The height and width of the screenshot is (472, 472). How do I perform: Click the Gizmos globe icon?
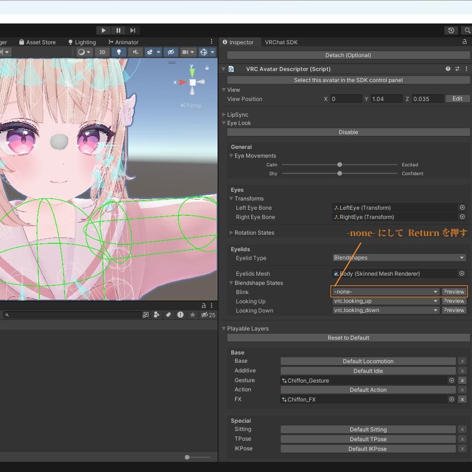(x=204, y=52)
